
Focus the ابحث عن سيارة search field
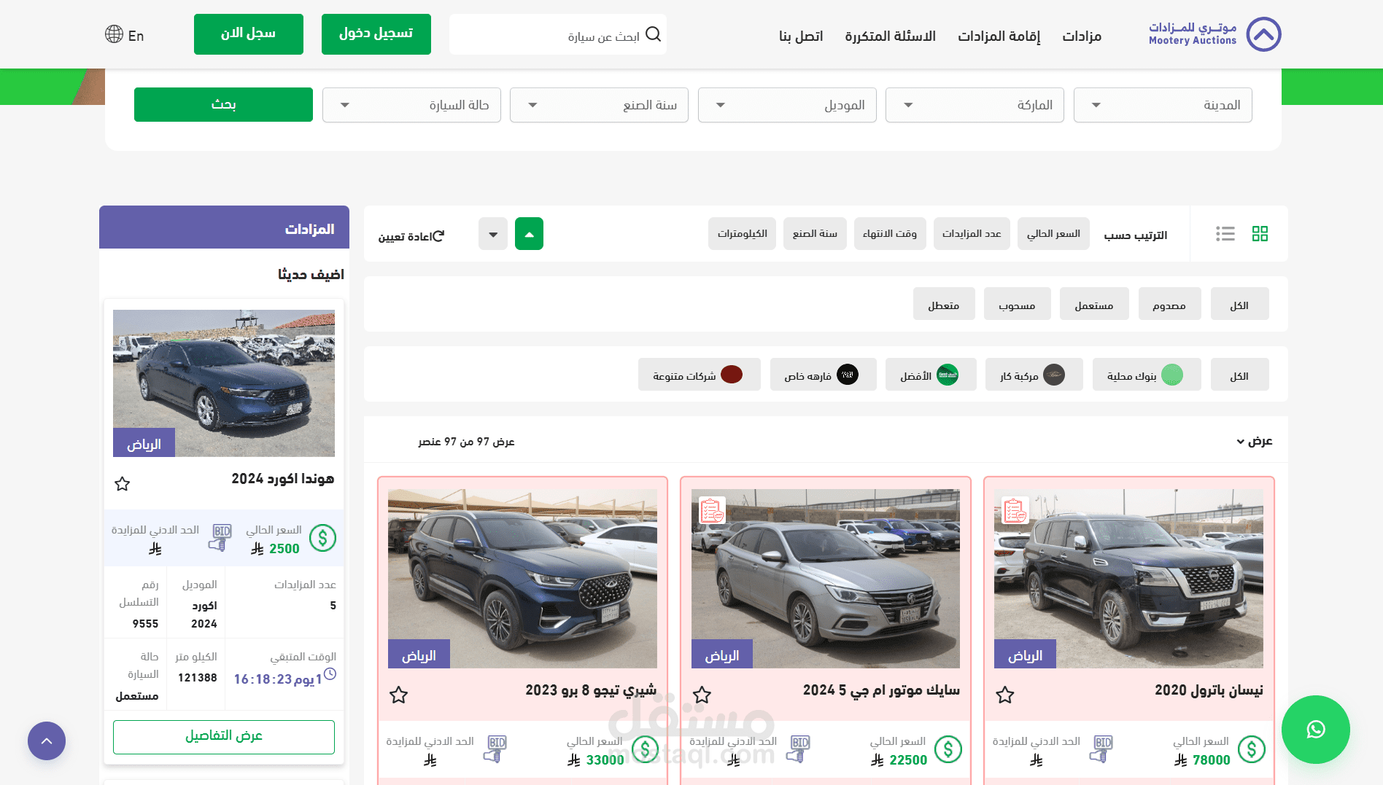(558, 34)
